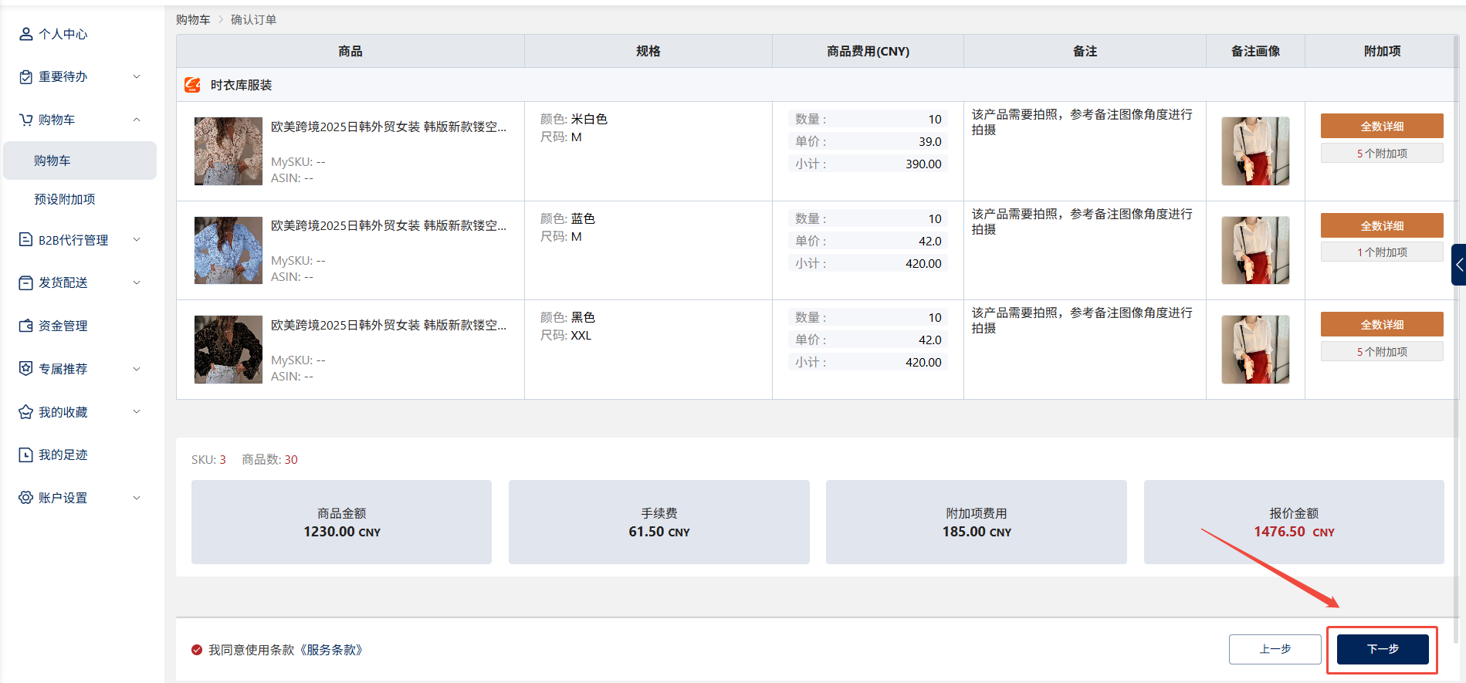Click 5个附加项 for the 米白色 item
Screen dimensions: 1466x683
[1382, 153]
